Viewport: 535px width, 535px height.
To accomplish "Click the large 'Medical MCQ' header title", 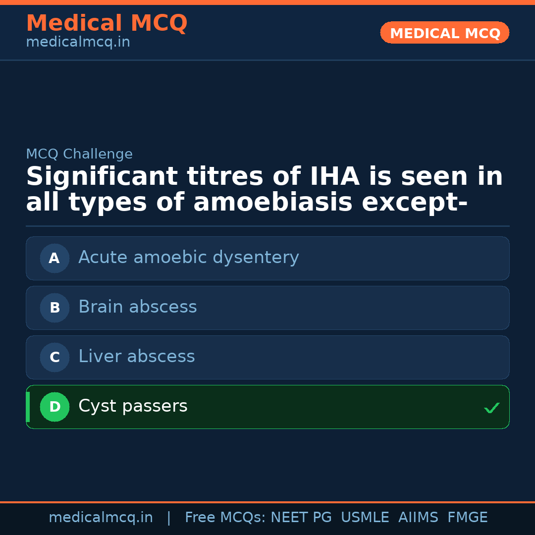I will (107, 23).
